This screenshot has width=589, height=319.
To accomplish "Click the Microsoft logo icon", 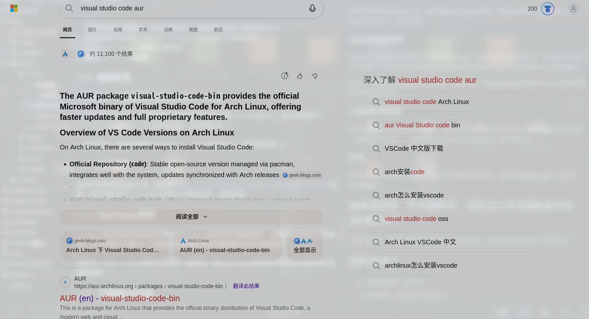I will click(x=14, y=8).
